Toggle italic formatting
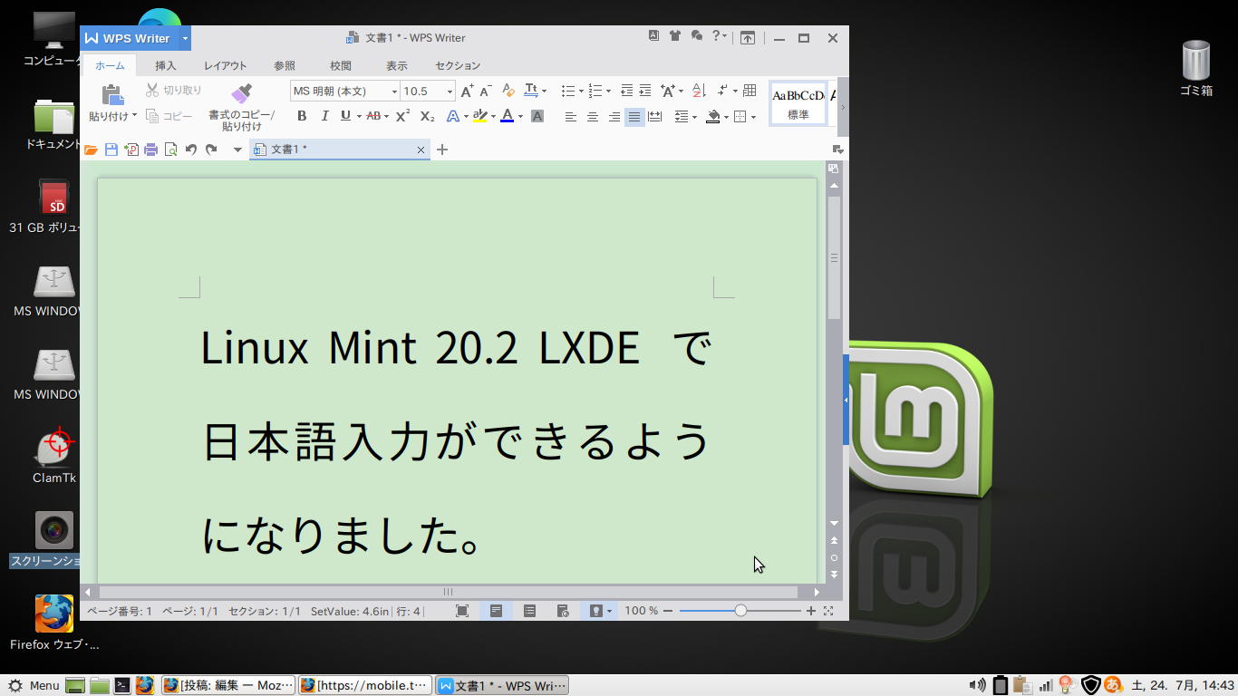This screenshot has width=1238, height=696. [x=324, y=116]
